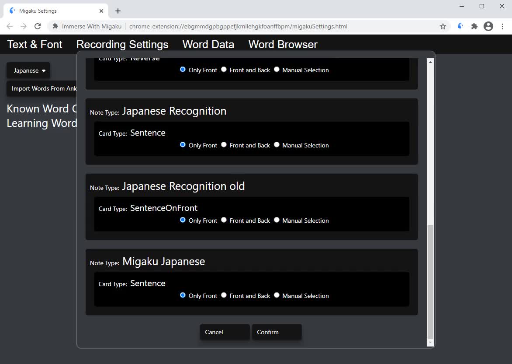Open the Chrome profile avatar

tap(488, 26)
